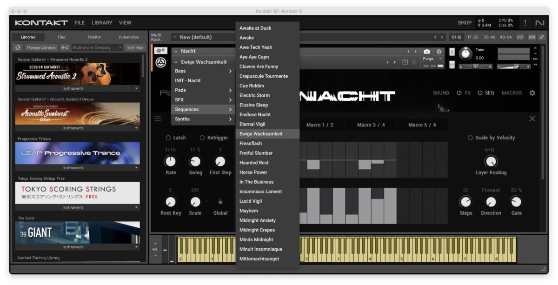Open the SHOP link
This screenshot has height=285, width=558.
point(465,23)
